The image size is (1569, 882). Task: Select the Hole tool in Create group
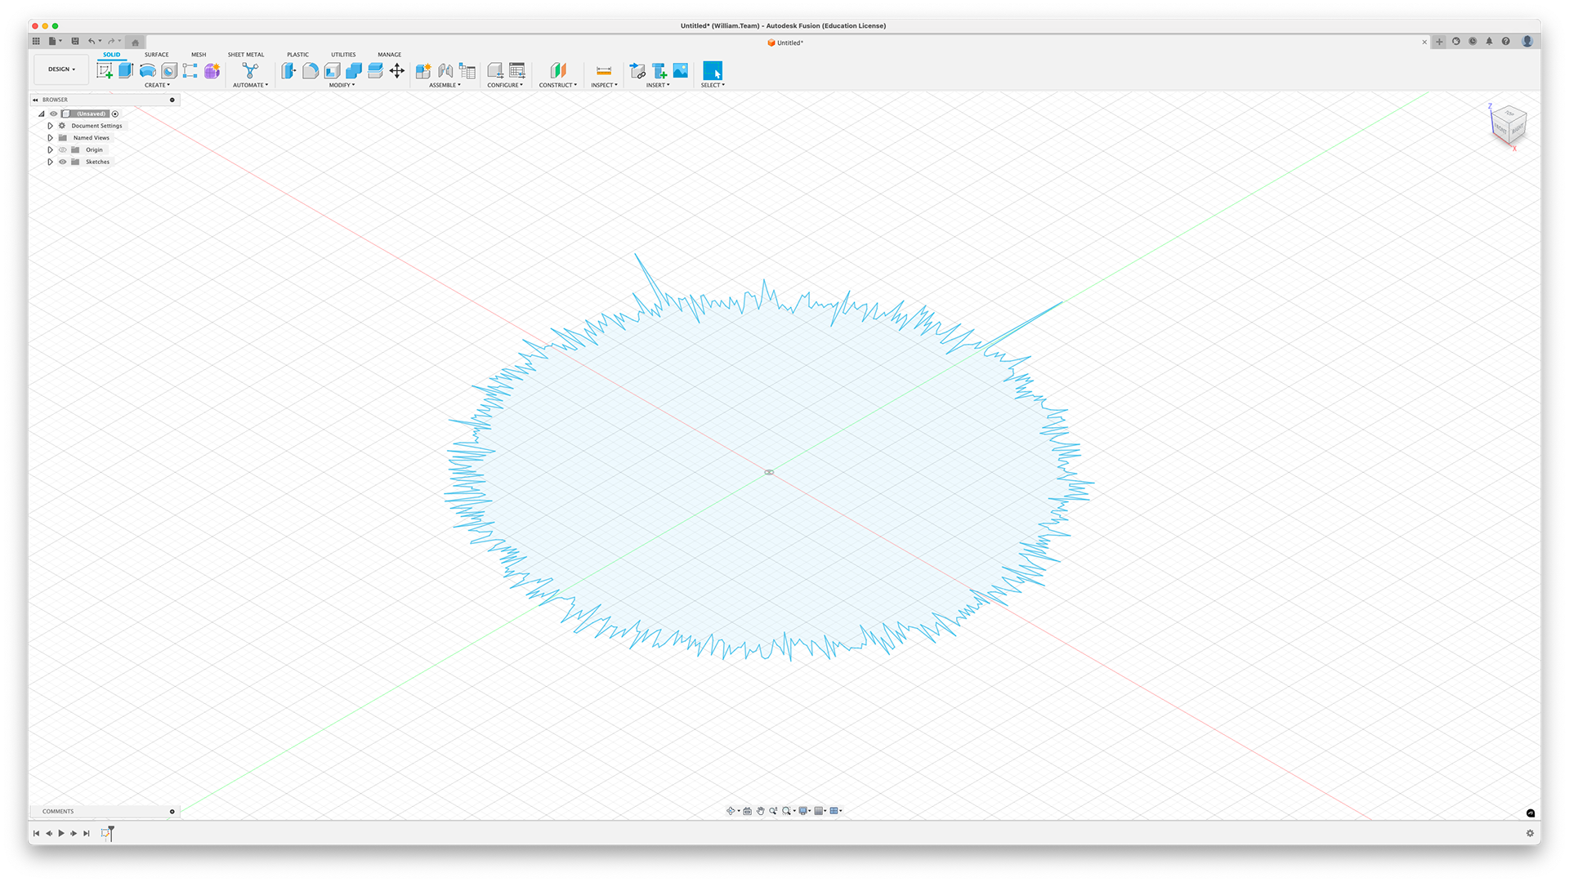click(169, 71)
